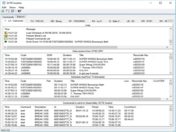
Task: Click the Load Schedule log entry icon
Action: click(6, 33)
